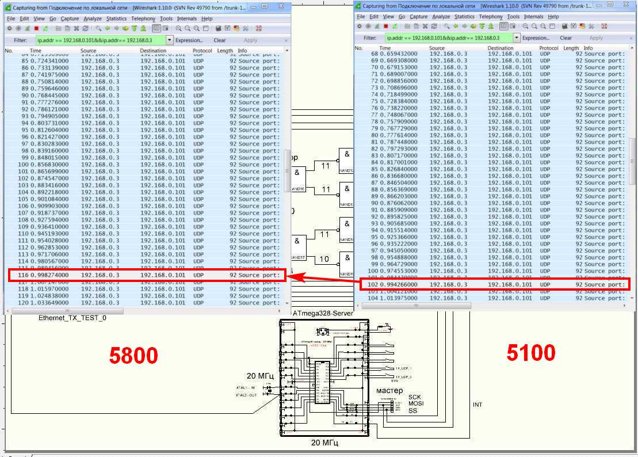This screenshot has width=638, height=457.
Task: Zoom in packet text in left window
Action: point(179,28)
